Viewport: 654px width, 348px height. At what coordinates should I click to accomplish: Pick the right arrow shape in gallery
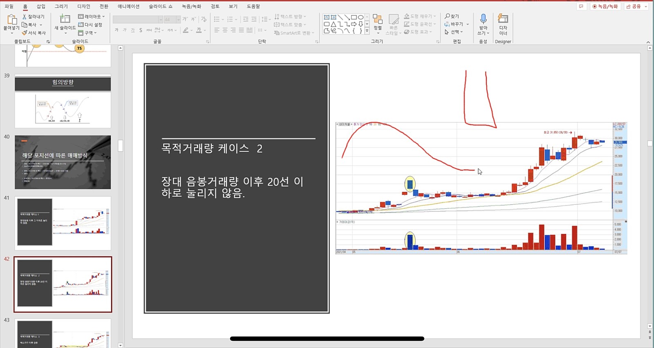(354, 24)
